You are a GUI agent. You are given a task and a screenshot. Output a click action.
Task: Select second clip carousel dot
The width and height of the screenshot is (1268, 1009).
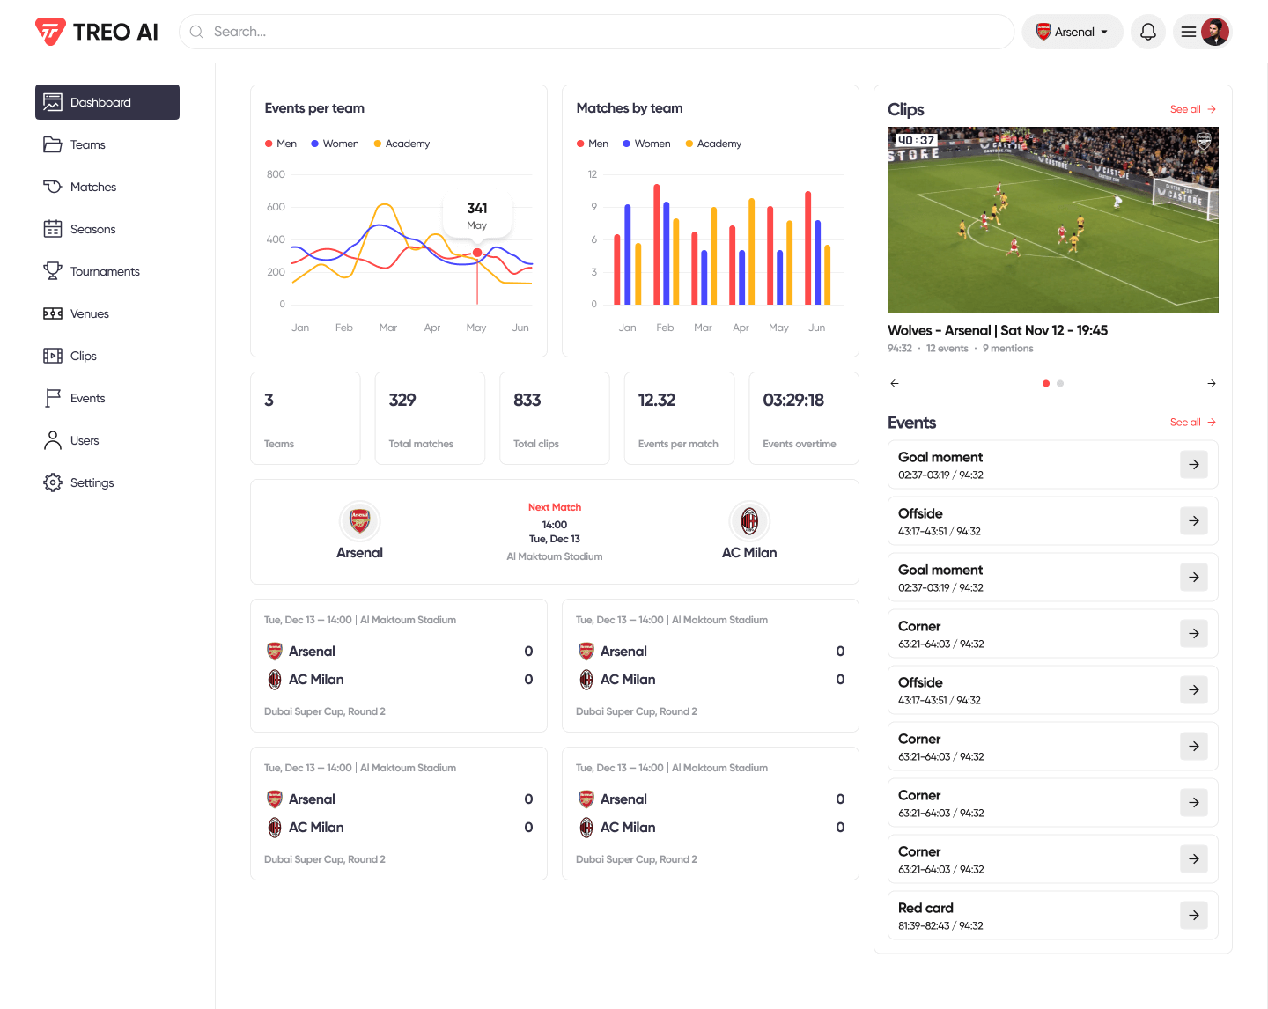[1060, 383]
